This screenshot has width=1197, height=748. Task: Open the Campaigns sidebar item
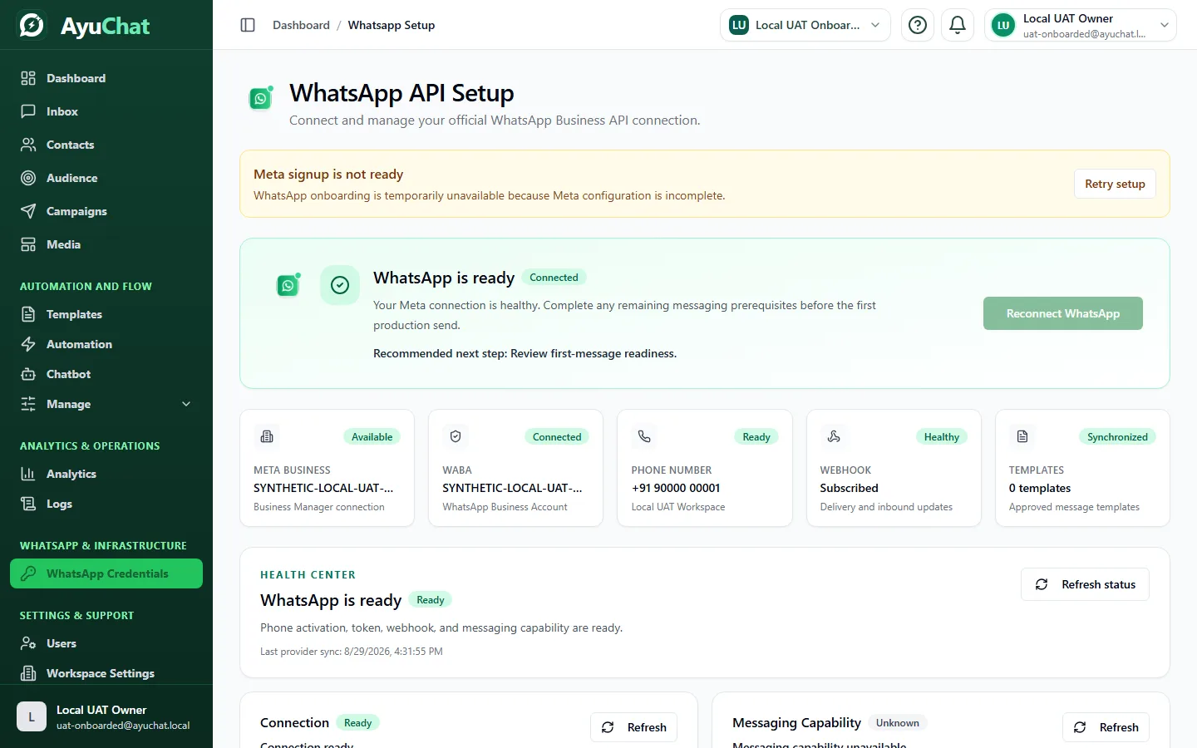click(x=106, y=211)
